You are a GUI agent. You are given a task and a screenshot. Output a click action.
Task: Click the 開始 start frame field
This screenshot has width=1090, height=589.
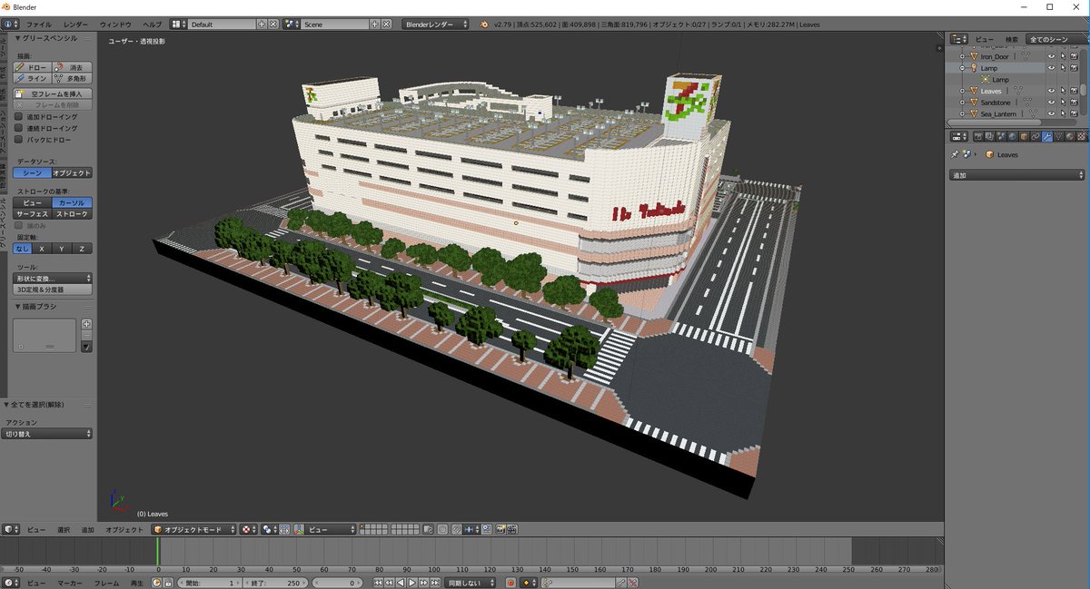(x=209, y=583)
